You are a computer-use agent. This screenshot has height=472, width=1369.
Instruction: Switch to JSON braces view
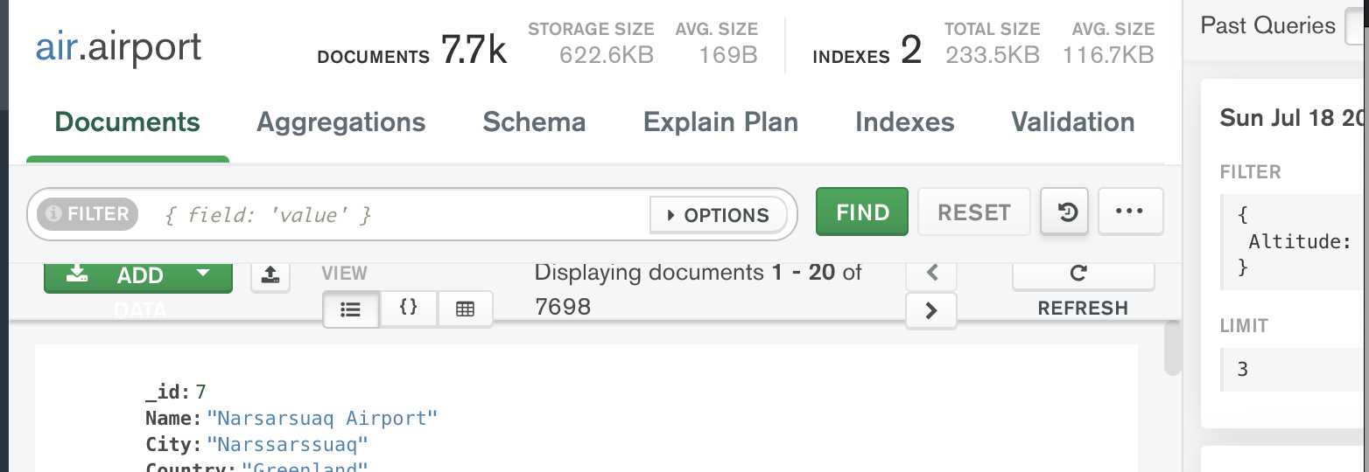click(x=408, y=309)
